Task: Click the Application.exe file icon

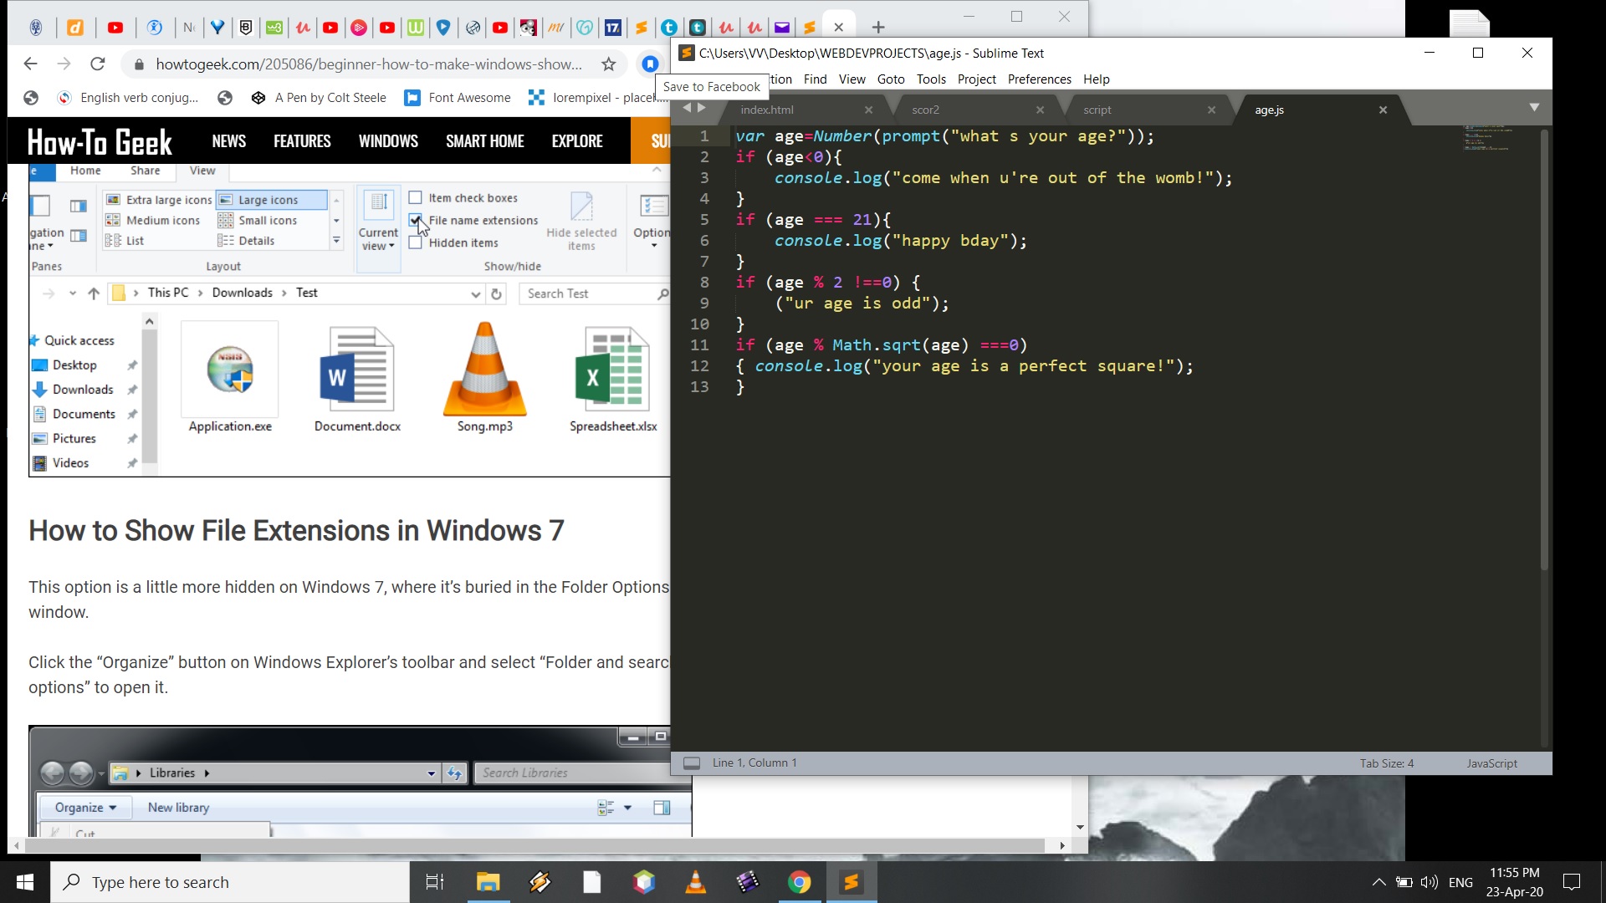Action: tap(229, 376)
